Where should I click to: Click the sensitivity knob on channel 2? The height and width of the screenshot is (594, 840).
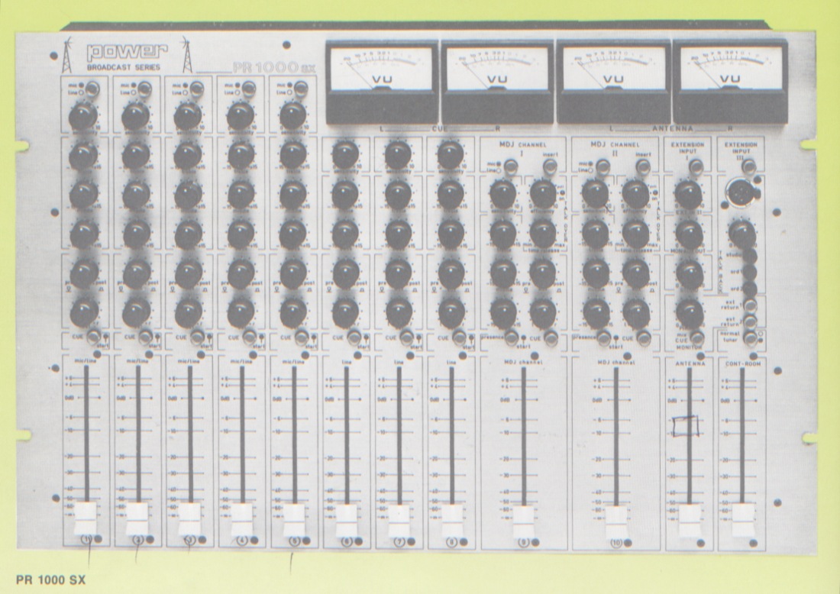click(135, 116)
